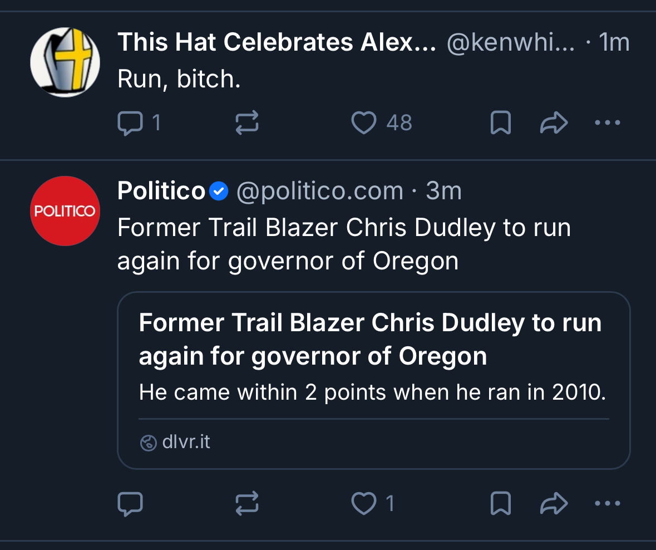Open the @politico.com handle
This screenshot has width=656, height=550.
click(320, 191)
